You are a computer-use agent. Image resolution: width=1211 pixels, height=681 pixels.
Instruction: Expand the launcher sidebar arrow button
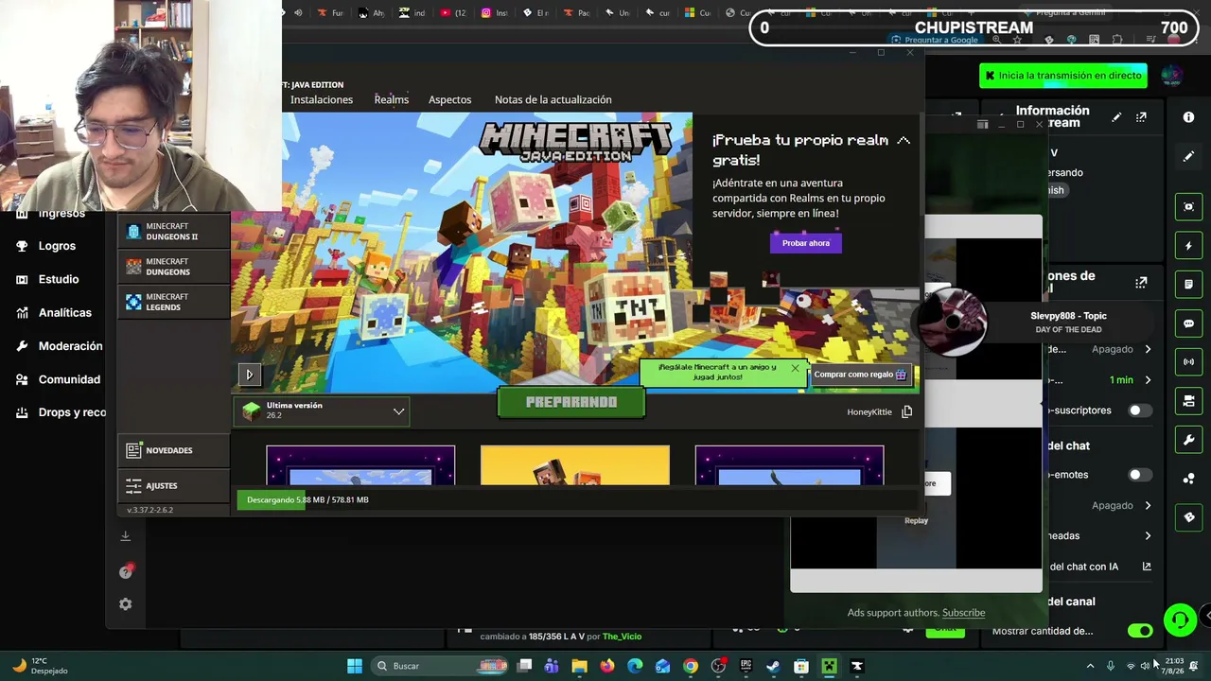[x=249, y=375]
